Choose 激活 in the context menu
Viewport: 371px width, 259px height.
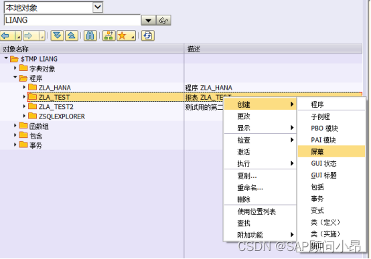click(x=260, y=152)
